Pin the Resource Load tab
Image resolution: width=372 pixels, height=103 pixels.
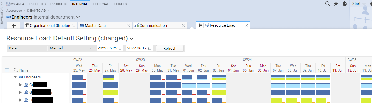click(x=200, y=25)
